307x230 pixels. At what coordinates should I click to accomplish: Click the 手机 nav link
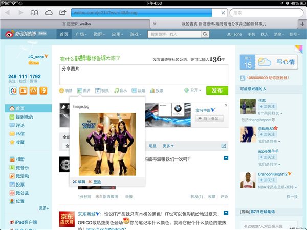pyautogui.click(x=251, y=34)
